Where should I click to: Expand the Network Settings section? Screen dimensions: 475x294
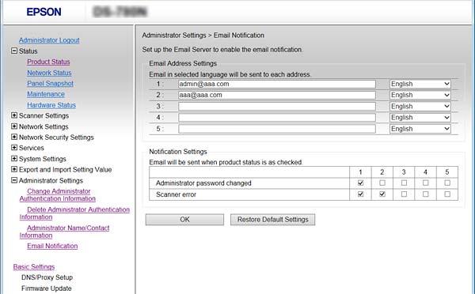pos(14,126)
